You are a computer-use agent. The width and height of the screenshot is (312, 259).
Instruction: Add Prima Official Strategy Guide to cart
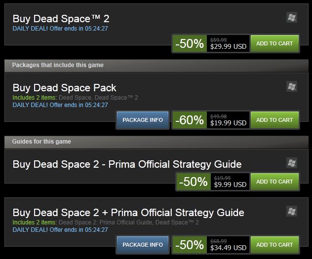click(274, 182)
